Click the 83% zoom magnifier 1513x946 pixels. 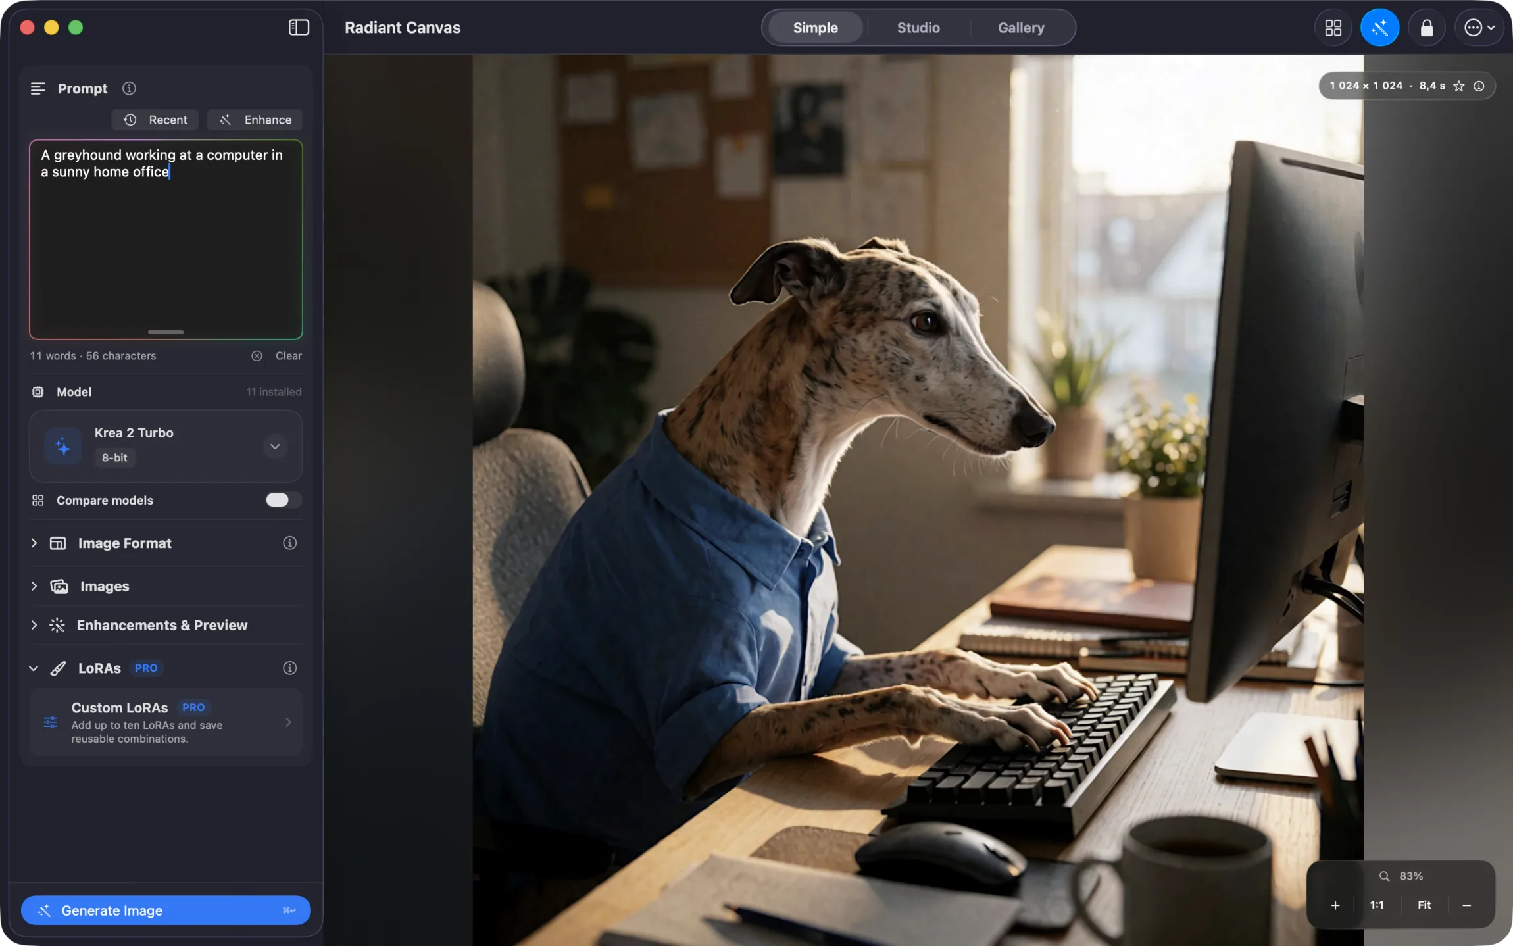coord(1384,876)
